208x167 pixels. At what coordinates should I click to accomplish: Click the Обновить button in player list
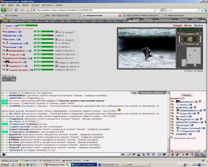tap(187, 95)
